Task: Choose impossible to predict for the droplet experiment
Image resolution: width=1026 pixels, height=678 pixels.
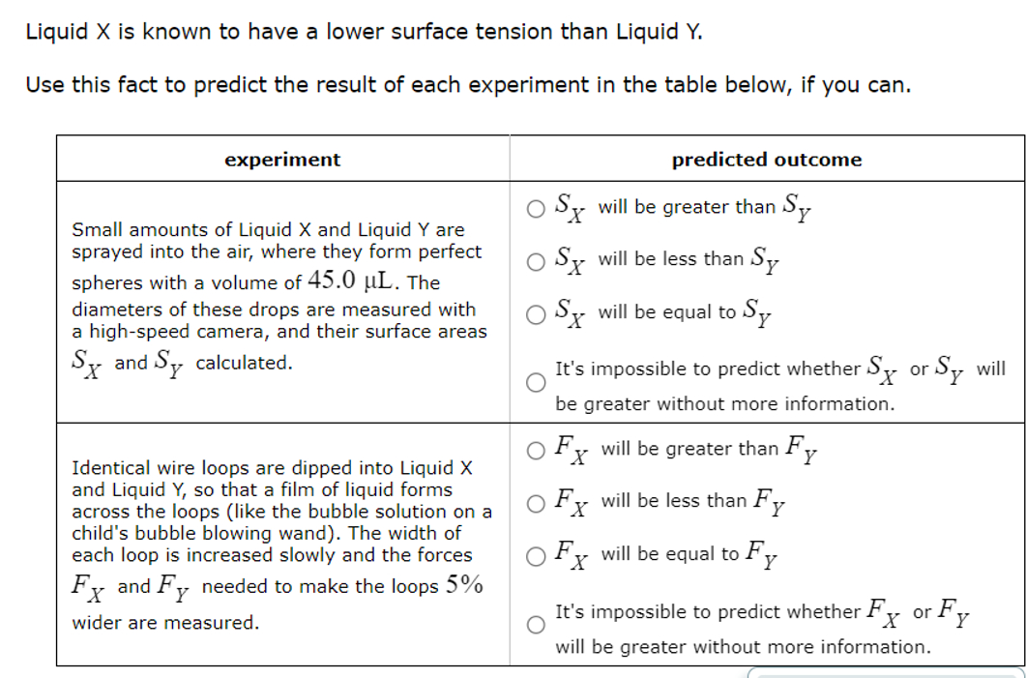Action: 536,381
